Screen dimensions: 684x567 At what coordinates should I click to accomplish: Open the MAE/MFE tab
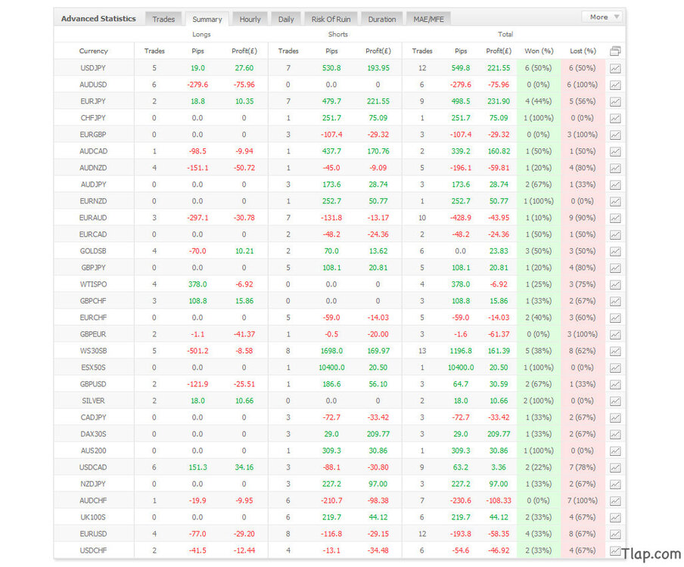(x=428, y=19)
